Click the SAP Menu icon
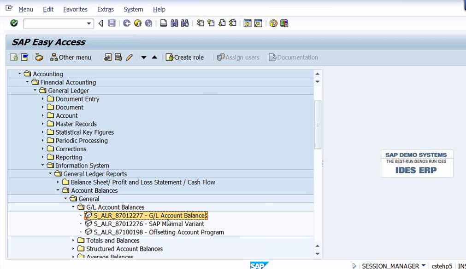The height and width of the screenshot is (269, 466). (x=25, y=57)
